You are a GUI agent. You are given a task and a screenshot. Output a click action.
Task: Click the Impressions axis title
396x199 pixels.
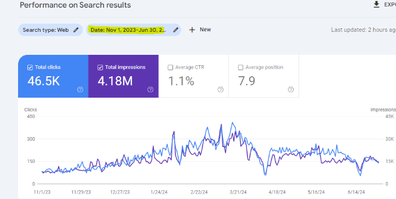(x=383, y=110)
